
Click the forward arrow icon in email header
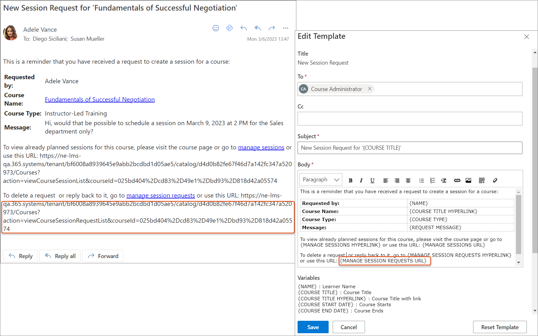[x=272, y=28]
